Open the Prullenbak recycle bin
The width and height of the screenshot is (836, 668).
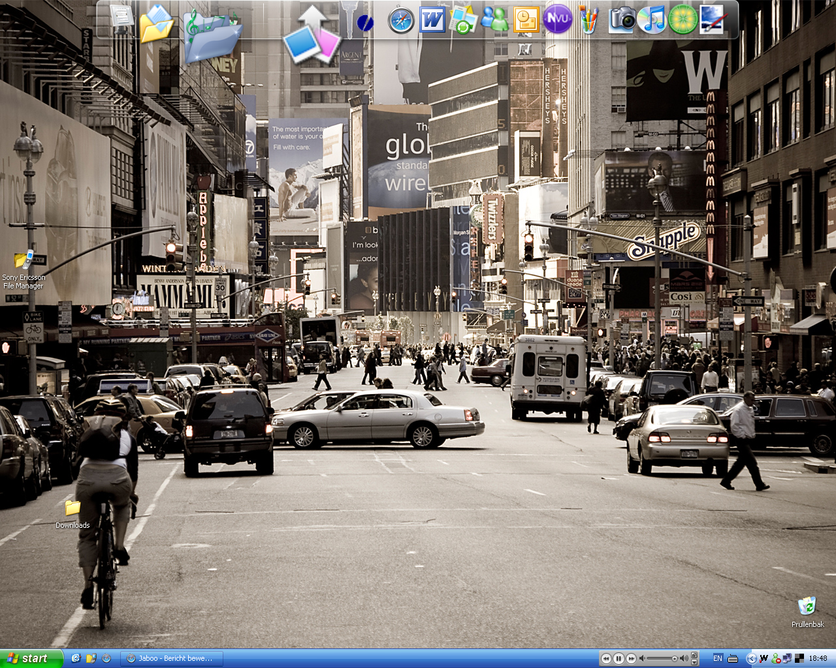click(807, 607)
